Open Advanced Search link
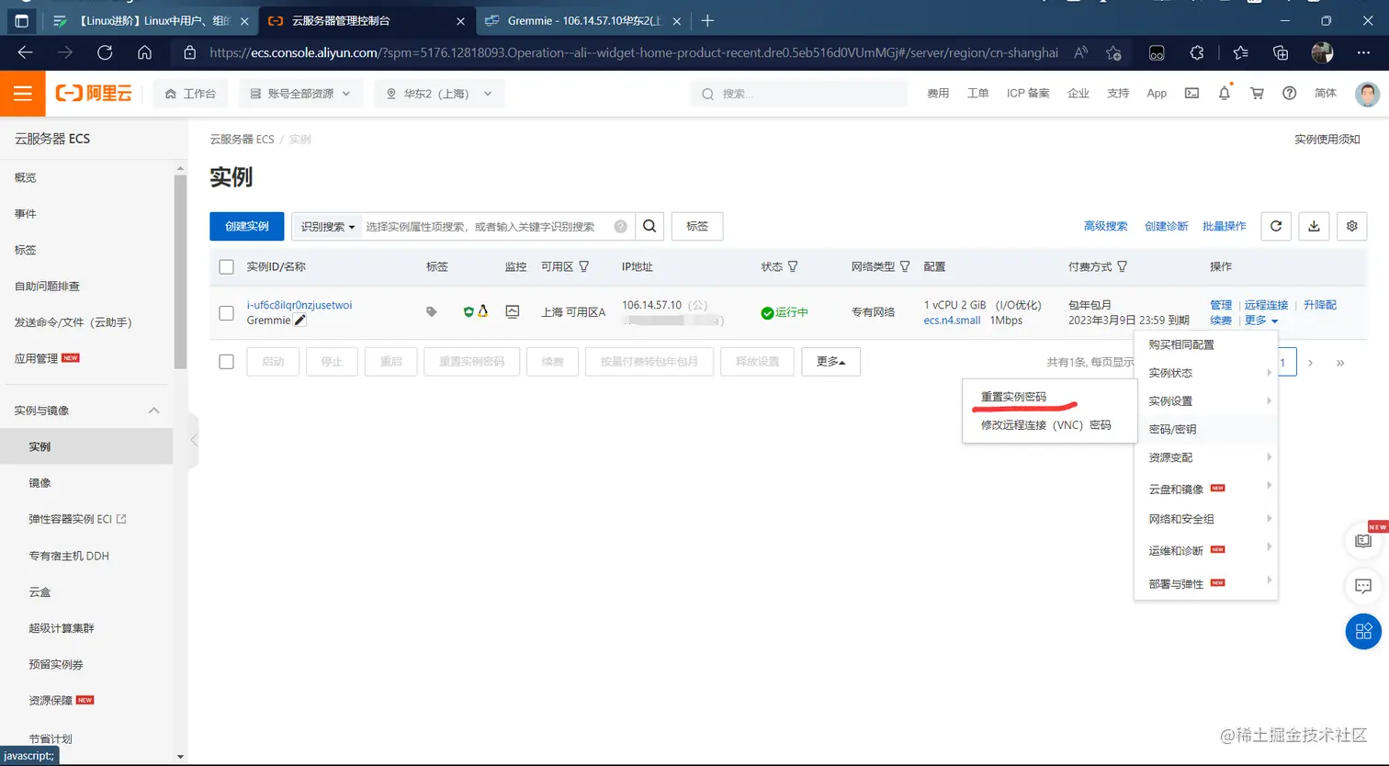Screen dimensions: 1389x766 (x=1105, y=226)
